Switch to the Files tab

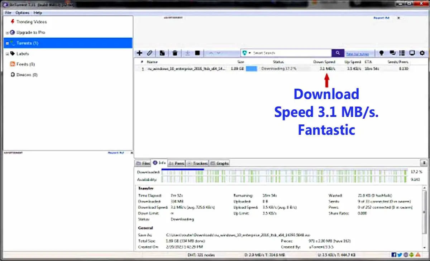point(143,163)
